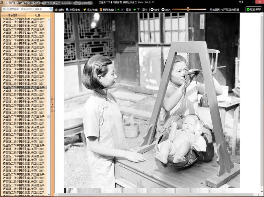Switch to the 章节目录 tab
Screen dimensions: 264x197
(x=13, y=15)
